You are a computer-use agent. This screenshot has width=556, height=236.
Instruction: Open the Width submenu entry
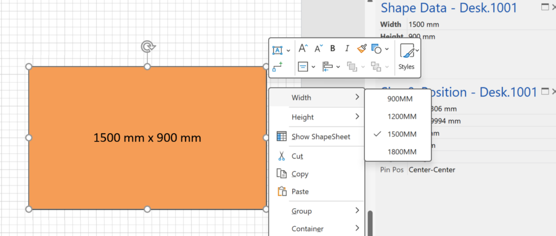click(317, 97)
